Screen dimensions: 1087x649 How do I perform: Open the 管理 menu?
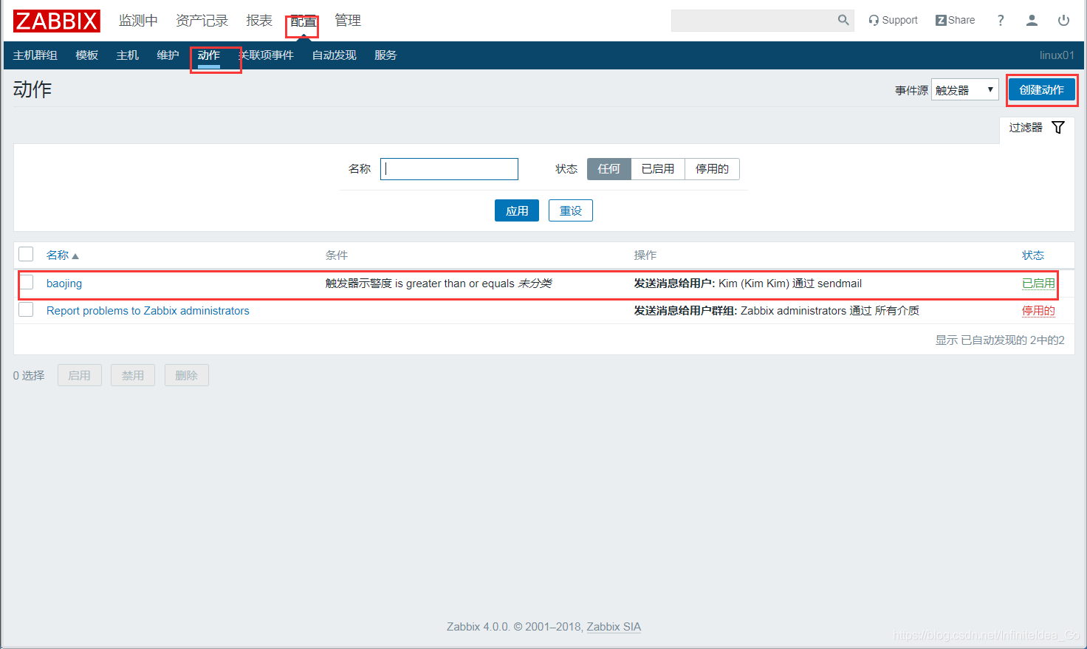348,21
